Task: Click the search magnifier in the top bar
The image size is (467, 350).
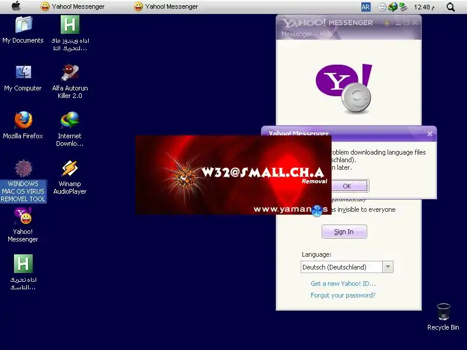Action: coord(451,7)
